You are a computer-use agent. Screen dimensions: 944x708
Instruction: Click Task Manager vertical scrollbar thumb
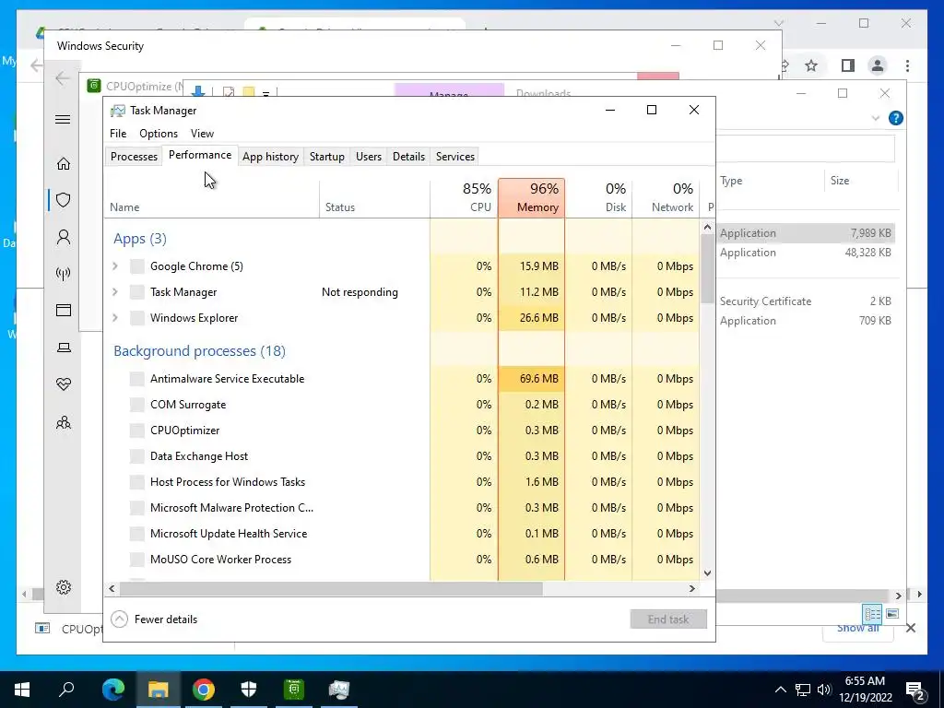click(x=707, y=268)
